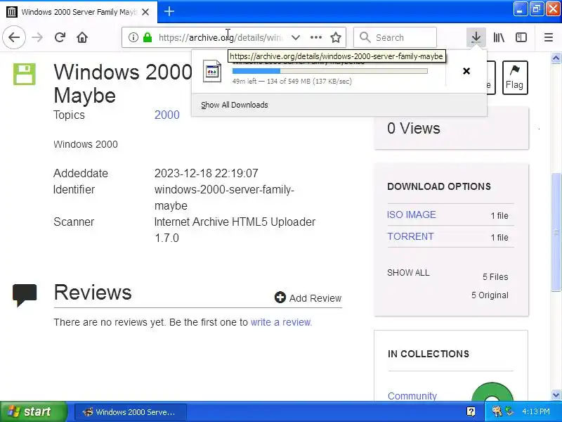
Task: Open the Windows Start menu
Action: (33, 411)
